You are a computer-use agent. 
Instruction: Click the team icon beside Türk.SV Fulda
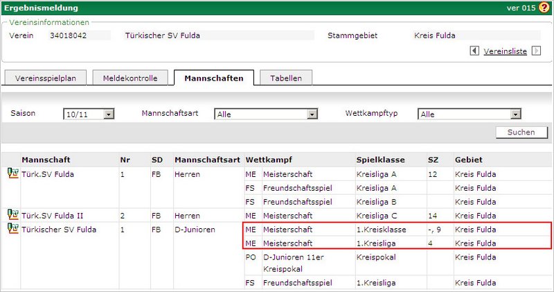(x=12, y=174)
